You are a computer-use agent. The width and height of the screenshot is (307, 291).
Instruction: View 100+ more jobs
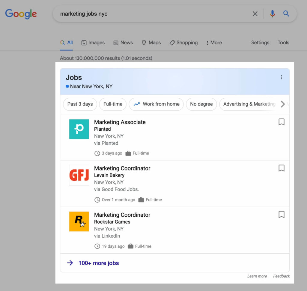[99, 263]
